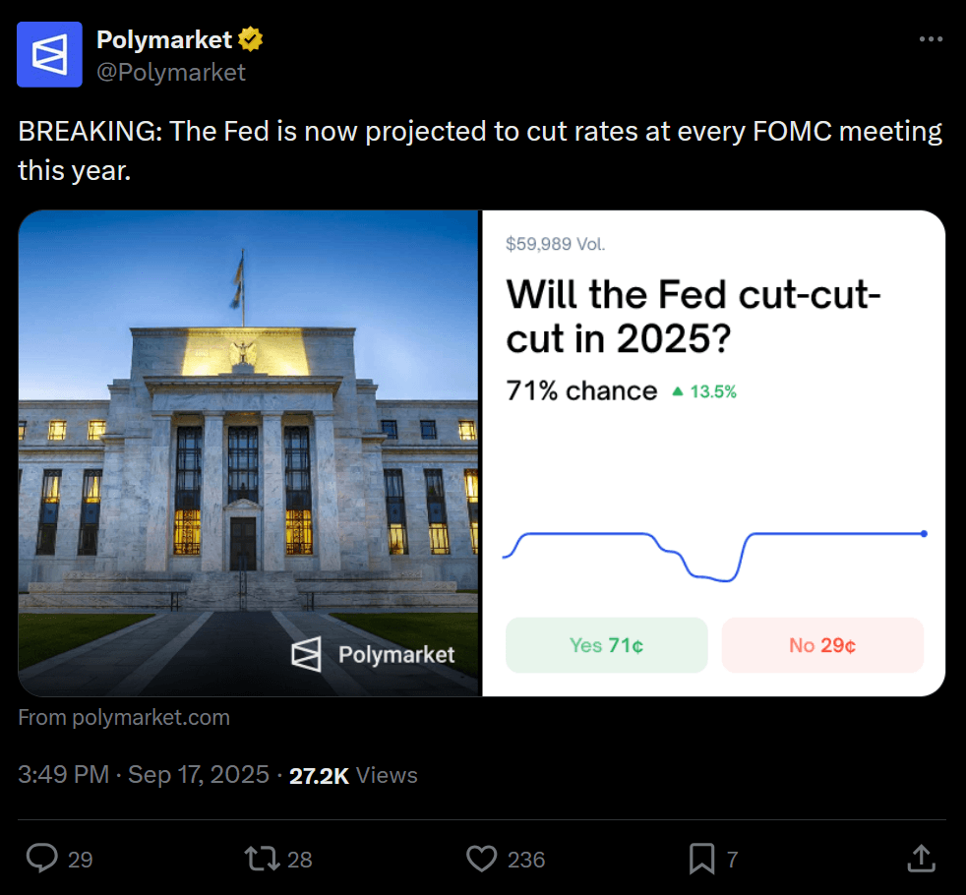
Task: Open the 'From polymarket.com' source link
Action: click(124, 718)
